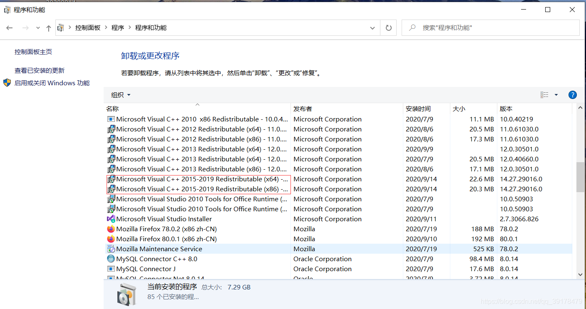The image size is (586, 309).
Task: Click the Microsoft Visual Studio Installer icon
Action: tap(111, 219)
